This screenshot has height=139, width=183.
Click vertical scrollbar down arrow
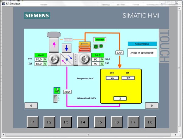[179, 131]
